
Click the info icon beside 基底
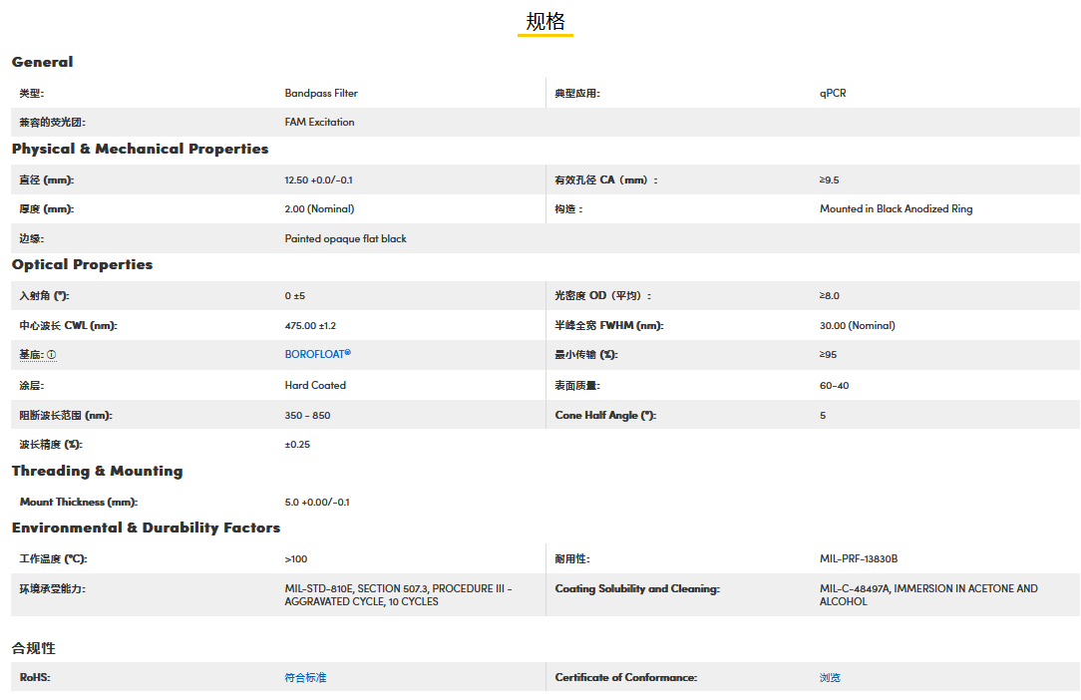coord(52,355)
